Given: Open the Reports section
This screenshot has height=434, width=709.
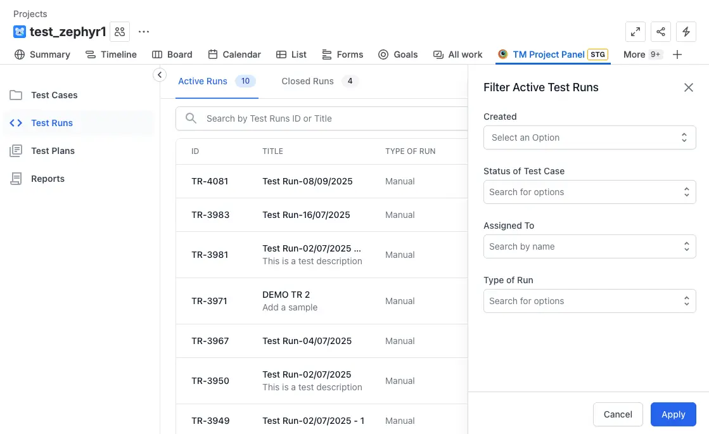Looking at the screenshot, I should pos(48,178).
